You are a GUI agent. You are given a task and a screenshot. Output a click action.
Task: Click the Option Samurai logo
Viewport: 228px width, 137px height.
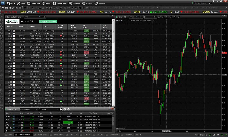click(12, 21)
